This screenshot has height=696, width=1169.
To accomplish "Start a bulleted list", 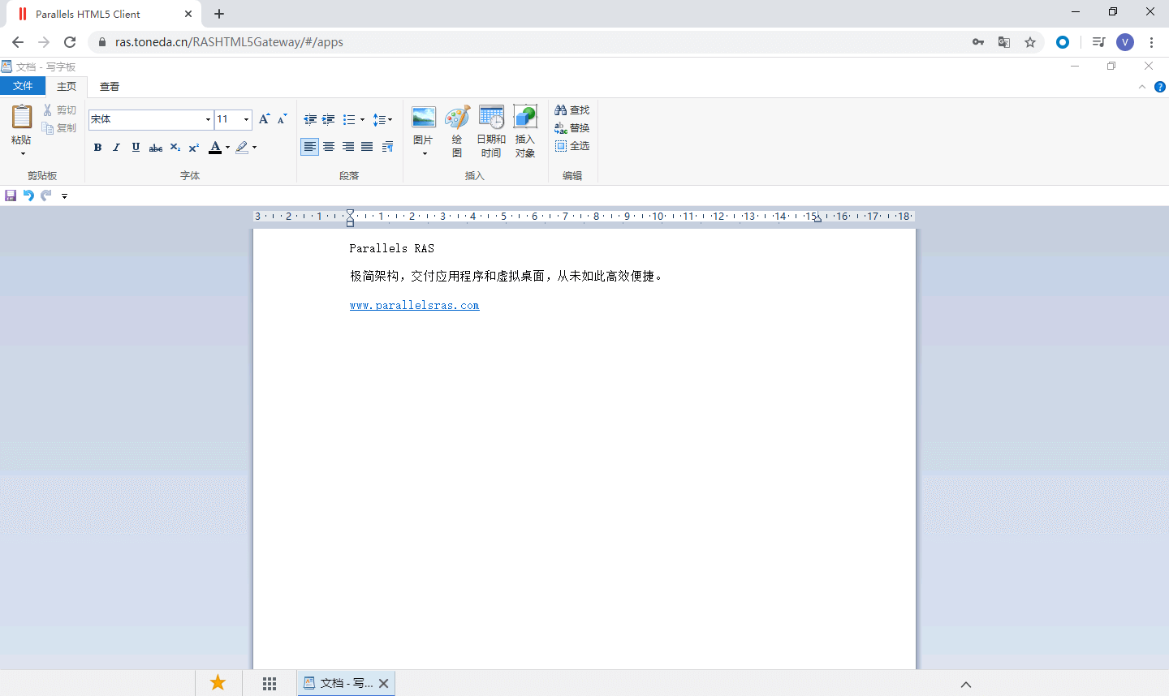I will point(349,119).
